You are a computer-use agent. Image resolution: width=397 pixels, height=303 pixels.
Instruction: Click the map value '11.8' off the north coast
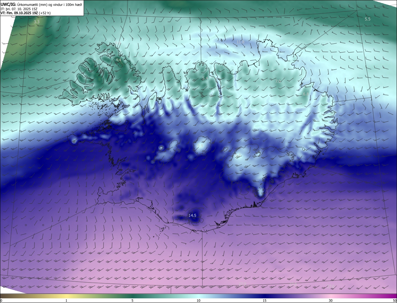[x=240, y=42]
